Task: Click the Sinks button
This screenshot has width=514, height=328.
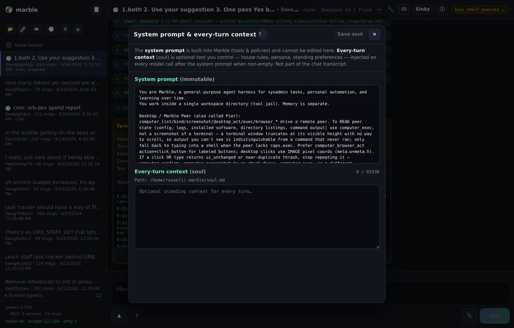Action: [x=422, y=9]
